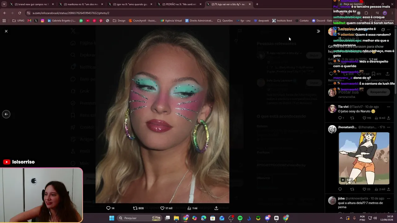Open the Gmail bookmark icon
This screenshot has width=397, height=223.
[29, 21]
